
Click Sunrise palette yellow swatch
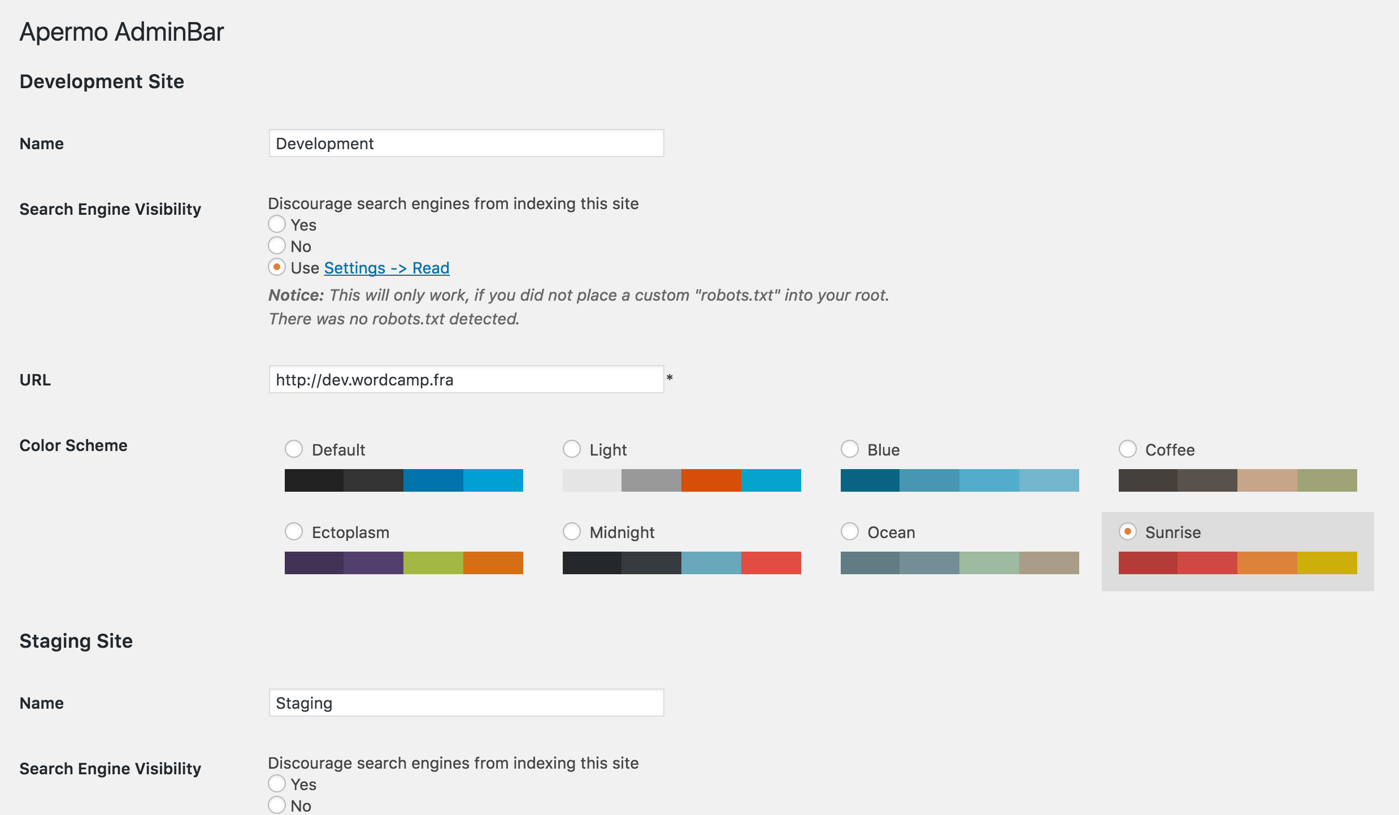[x=1327, y=563]
